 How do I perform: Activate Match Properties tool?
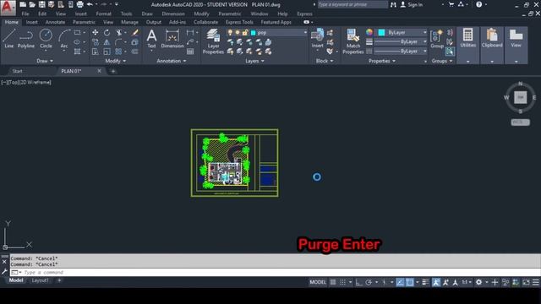pos(353,41)
